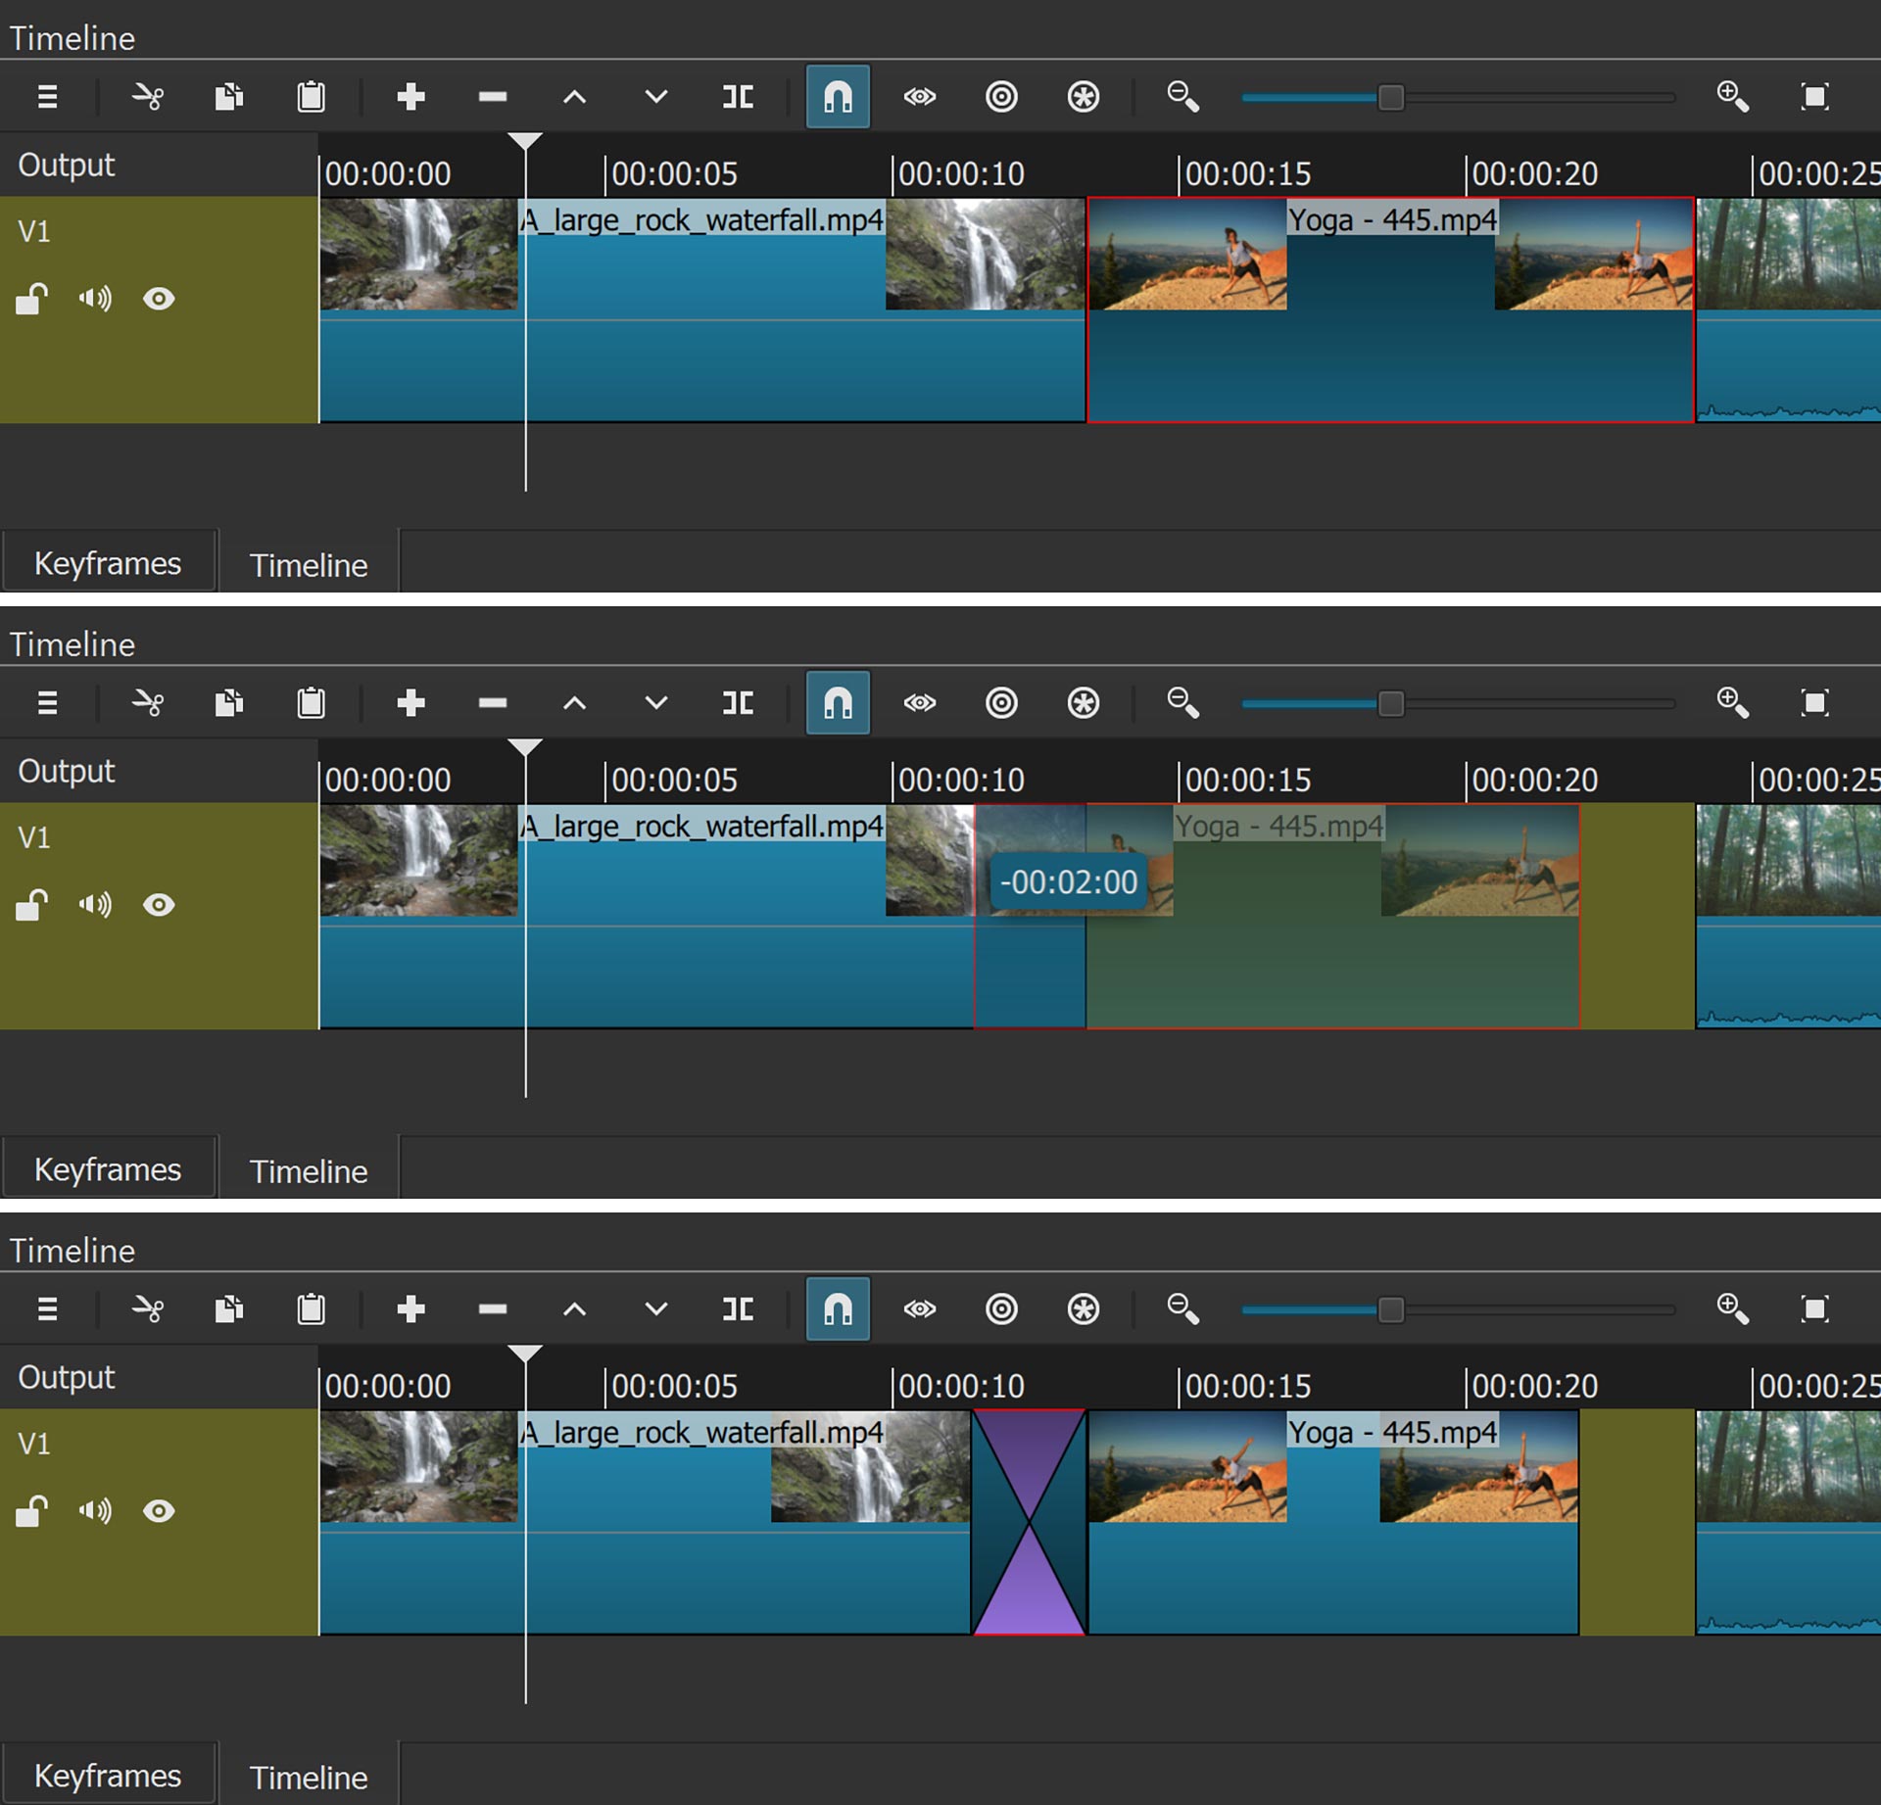The image size is (1881, 1805).
Task: Click the Copy icon in timeline toolbar
Action: click(228, 96)
